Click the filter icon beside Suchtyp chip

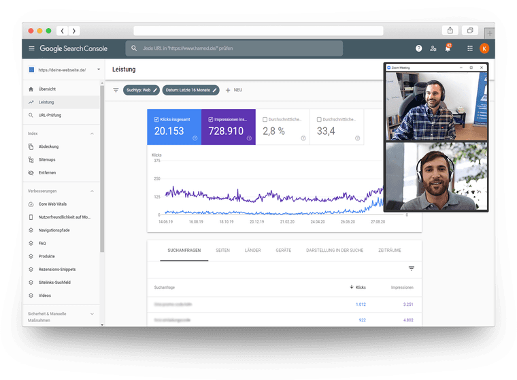pos(116,90)
